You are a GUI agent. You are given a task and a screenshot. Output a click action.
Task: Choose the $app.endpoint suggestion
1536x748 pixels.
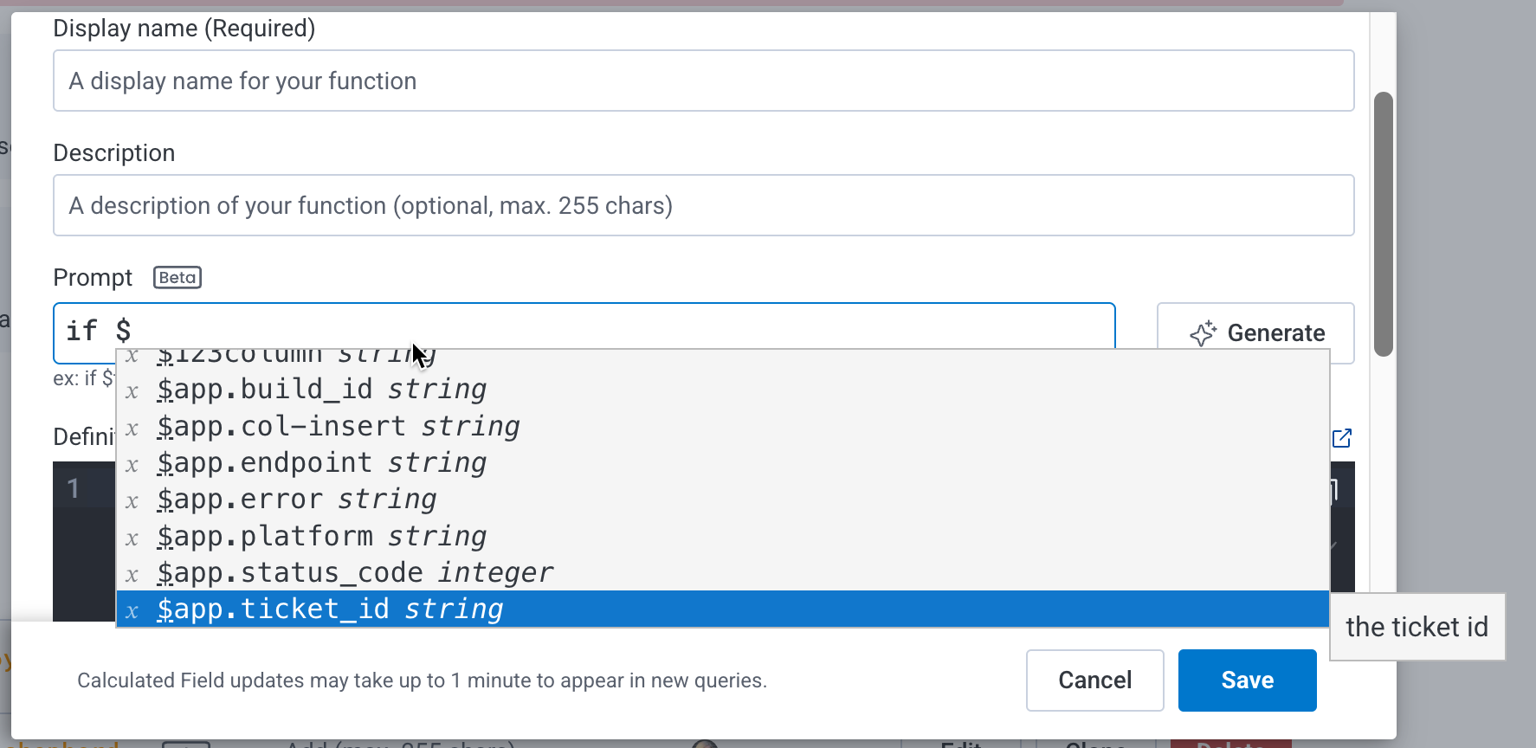(320, 464)
